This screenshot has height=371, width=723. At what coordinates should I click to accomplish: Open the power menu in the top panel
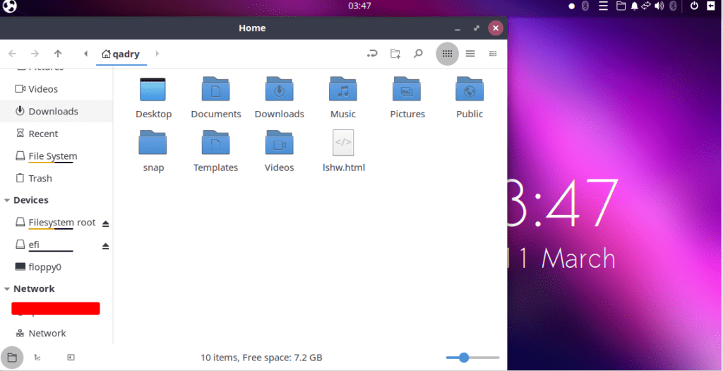click(694, 6)
